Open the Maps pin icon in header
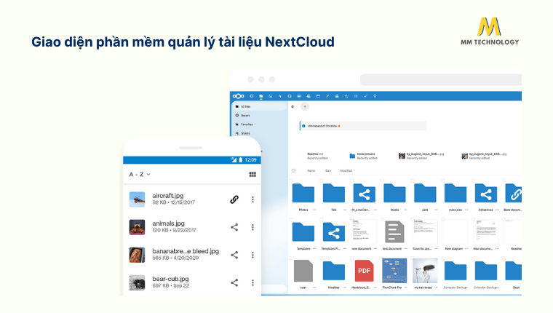This screenshot has width=553, height=313. tap(375, 96)
